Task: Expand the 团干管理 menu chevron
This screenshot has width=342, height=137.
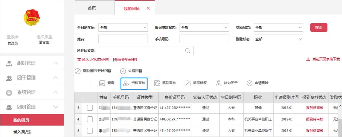Action: pos(56,78)
